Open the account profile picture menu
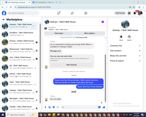Image resolution: width=146 pixels, height=117 pixels. point(140,13)
